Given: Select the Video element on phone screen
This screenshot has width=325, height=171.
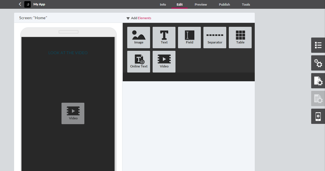Looking at the screenshot, I should click(73, 113).
